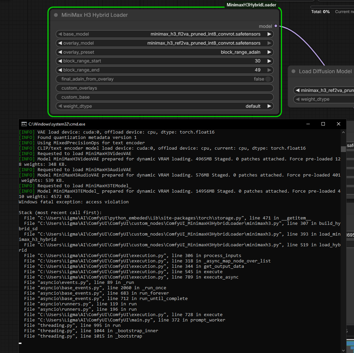The image size is (354, 353).
Task: Click main.py line 372 prompt_worker row
Action: 125,320
